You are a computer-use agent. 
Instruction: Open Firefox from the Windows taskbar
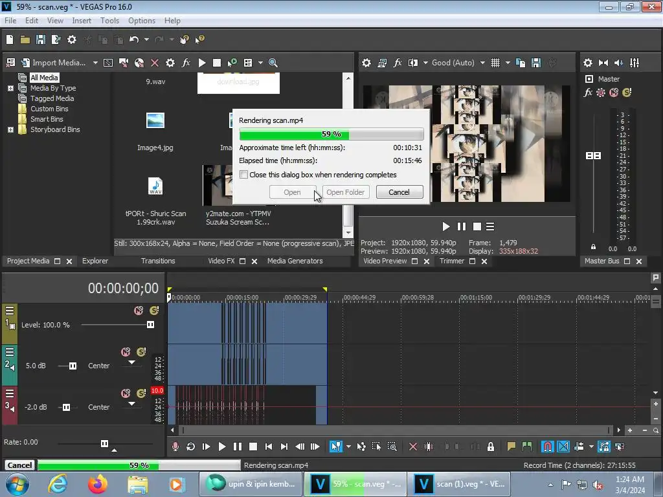click(x=98, y=483)
